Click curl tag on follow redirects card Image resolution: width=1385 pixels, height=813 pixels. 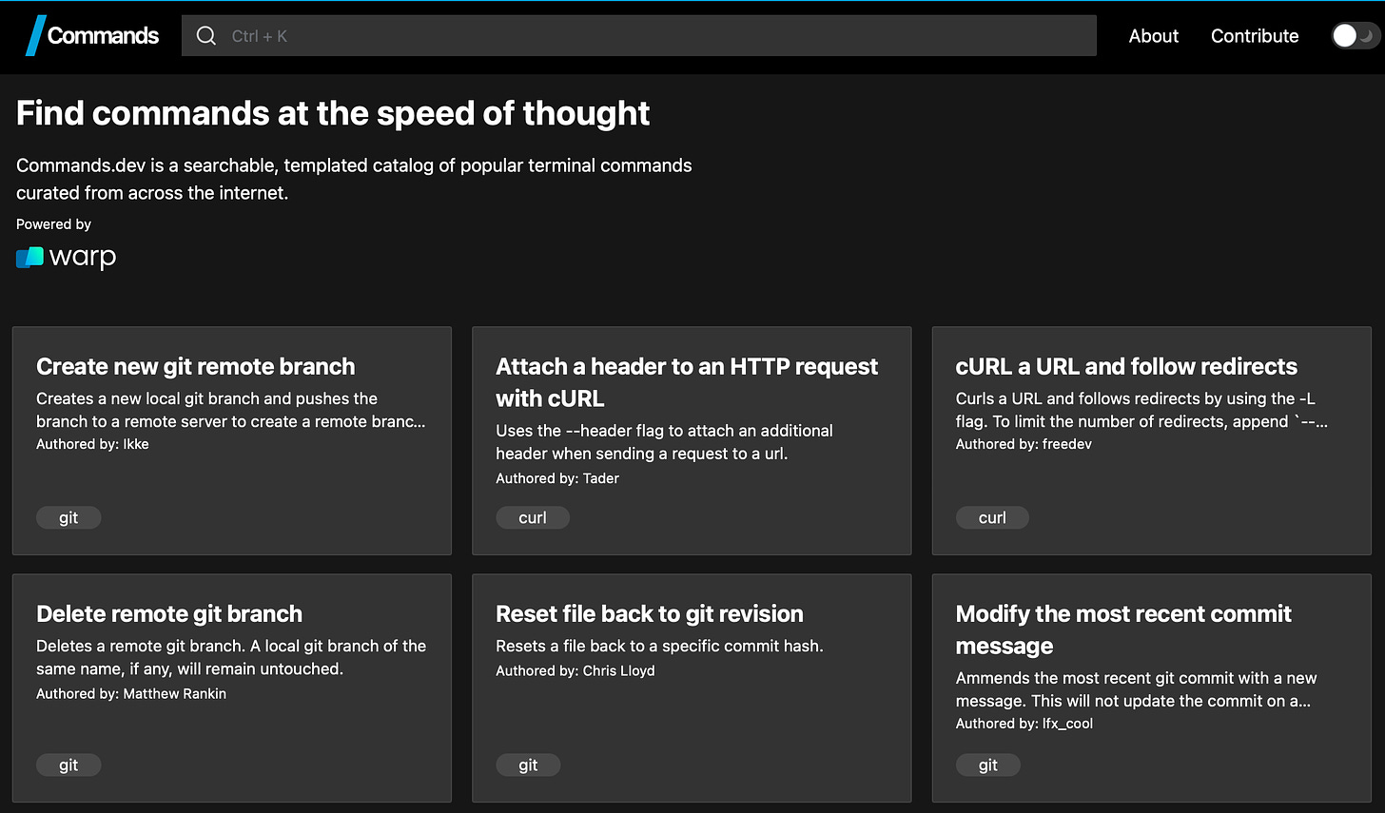click(x=991, y=518)
